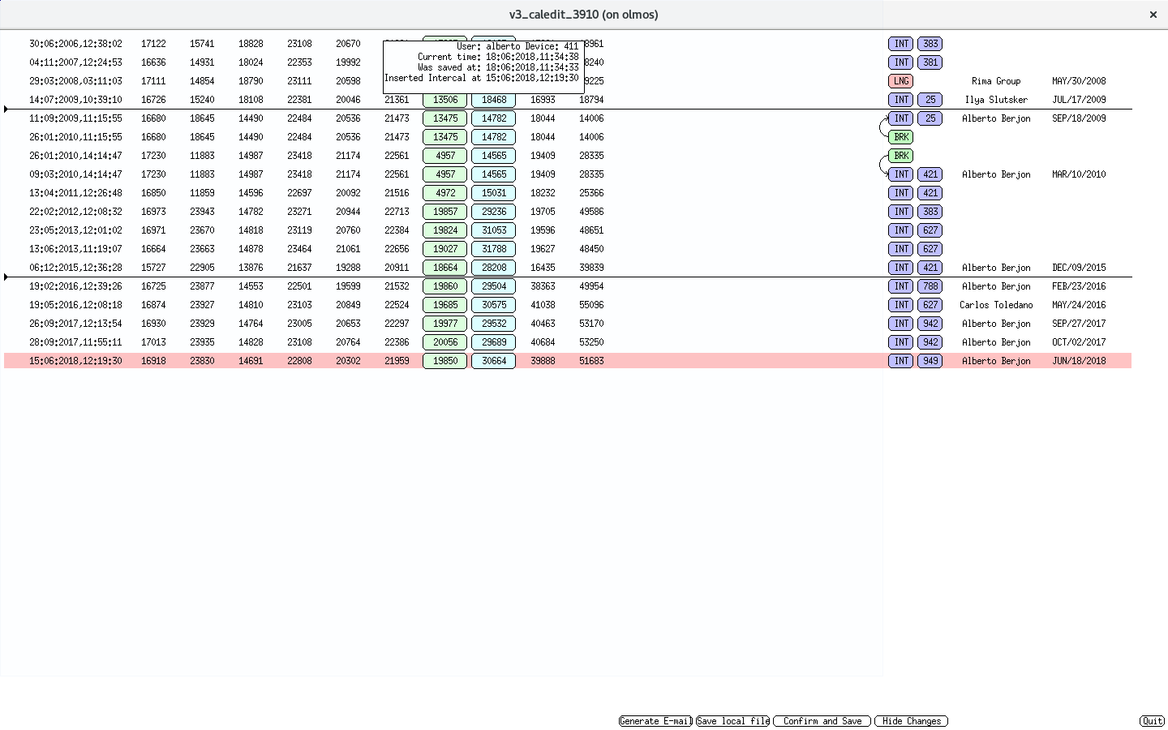Click the Hide Changes button
Image resolution: width=1168 pixels, height=730 pixels.
[x=911, y=721]
